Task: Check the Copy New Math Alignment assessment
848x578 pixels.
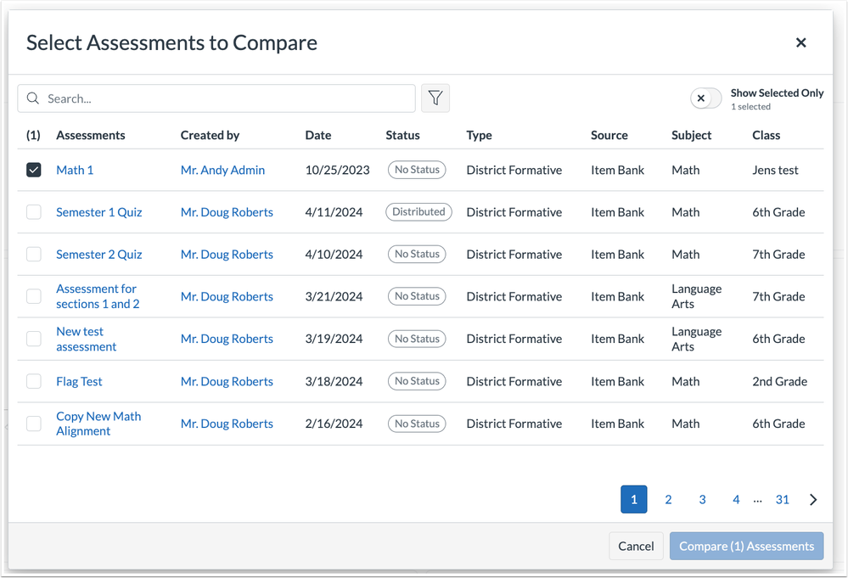Action: [33, 423]
